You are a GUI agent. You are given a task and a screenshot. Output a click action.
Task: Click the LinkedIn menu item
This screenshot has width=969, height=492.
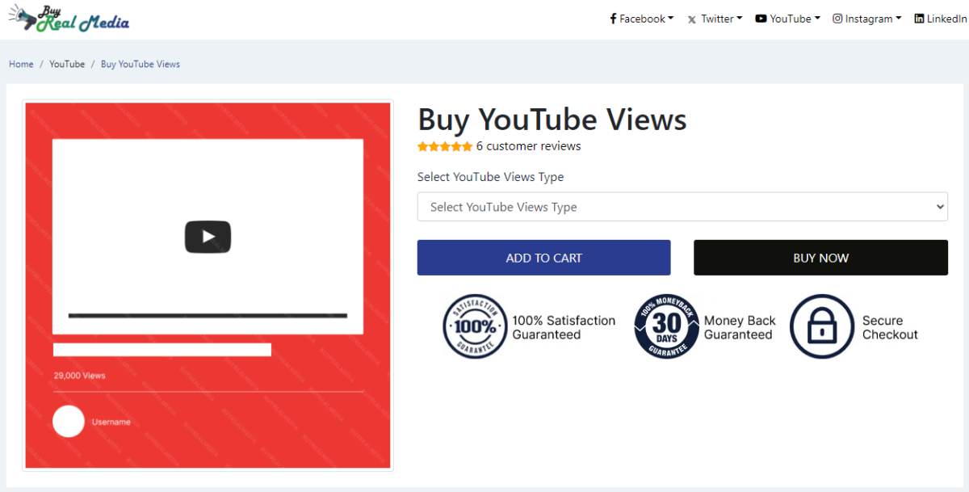click(940, 19)
